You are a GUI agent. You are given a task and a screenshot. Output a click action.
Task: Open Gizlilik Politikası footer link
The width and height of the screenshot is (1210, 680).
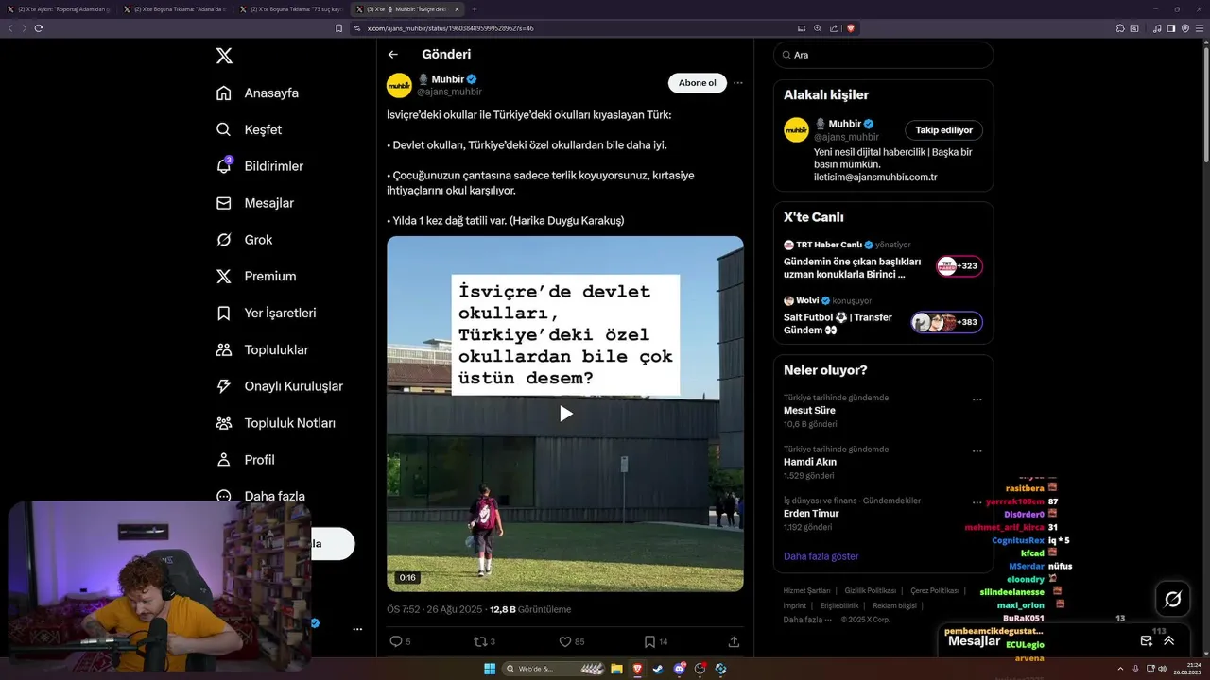(871, 590)
